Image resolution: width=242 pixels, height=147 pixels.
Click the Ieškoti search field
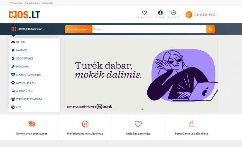pos(149,29)
